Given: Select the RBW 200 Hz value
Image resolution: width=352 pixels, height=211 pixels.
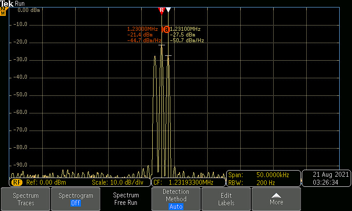Looking at the screenshot, I should [x=266, y=183].
